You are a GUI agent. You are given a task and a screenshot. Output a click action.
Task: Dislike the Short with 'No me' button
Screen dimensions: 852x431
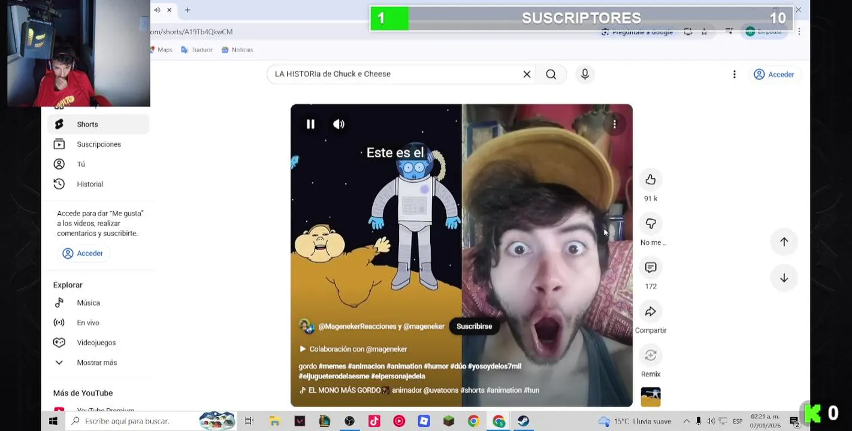[x=651, y=223]
